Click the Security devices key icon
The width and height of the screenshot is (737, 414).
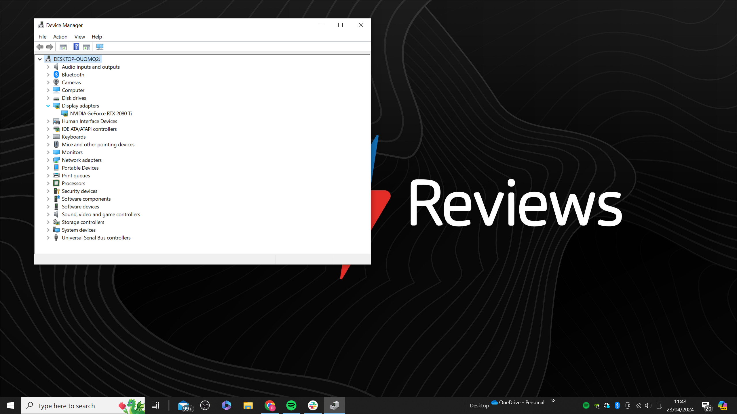[x=56, y=191]
